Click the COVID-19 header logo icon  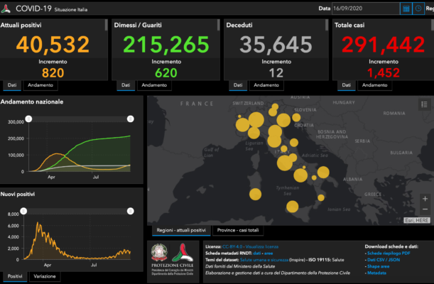coord(6,9)
